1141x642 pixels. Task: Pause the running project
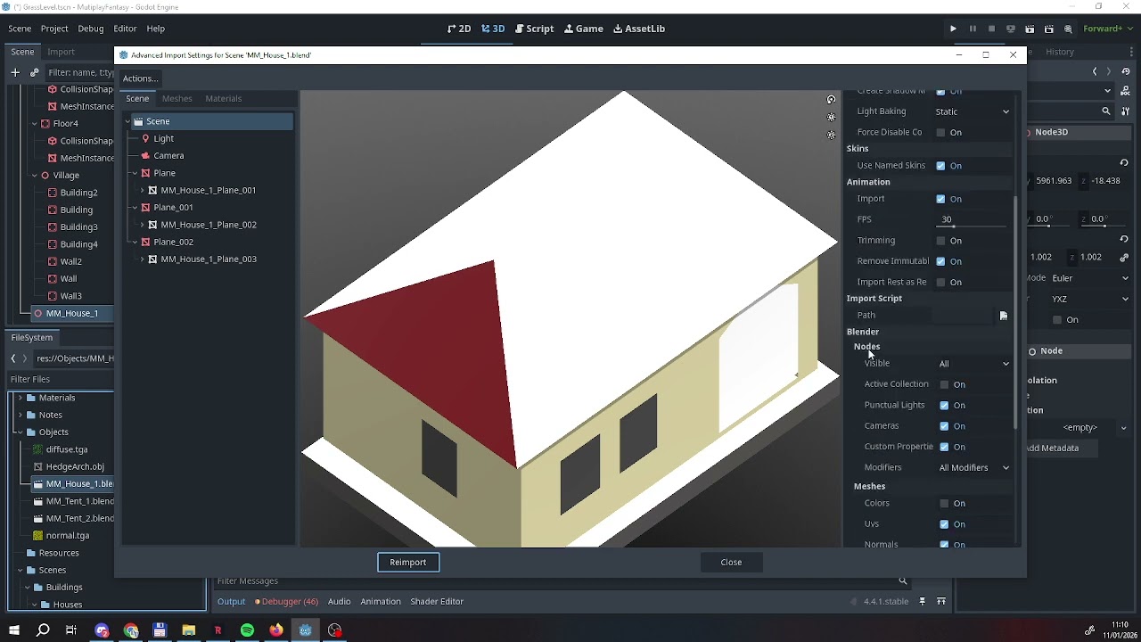[x=973, y=29]
